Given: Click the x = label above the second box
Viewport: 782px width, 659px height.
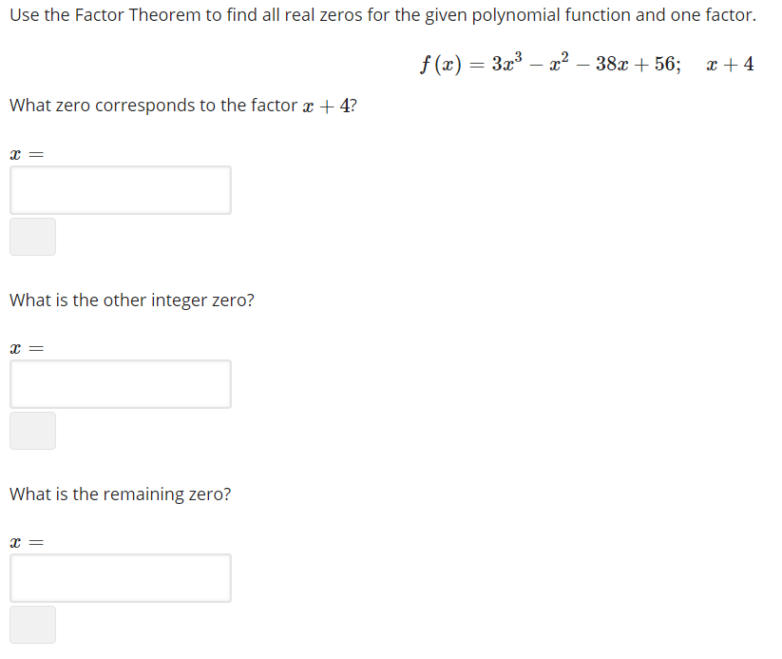Looking at the screenshot, I should 27,347.
